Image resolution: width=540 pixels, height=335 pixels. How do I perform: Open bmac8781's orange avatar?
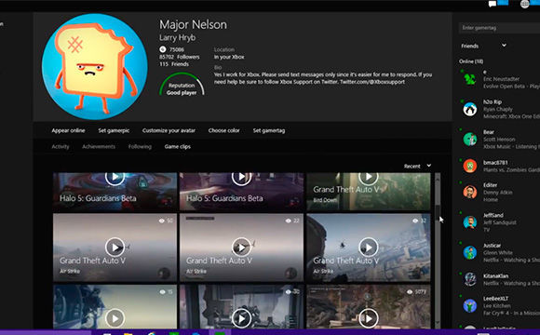470,166
